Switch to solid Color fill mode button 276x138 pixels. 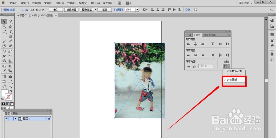pos(3,104)
